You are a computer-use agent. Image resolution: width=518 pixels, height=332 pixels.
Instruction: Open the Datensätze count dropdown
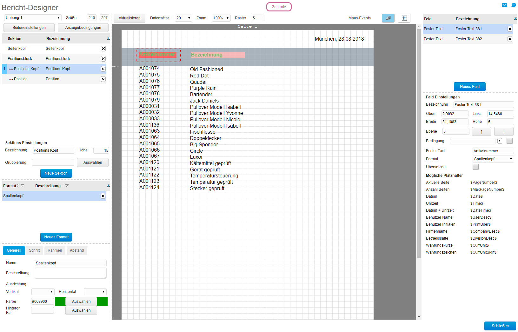pos(183,18)
